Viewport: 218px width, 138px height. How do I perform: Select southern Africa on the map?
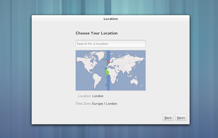[114, 79]
